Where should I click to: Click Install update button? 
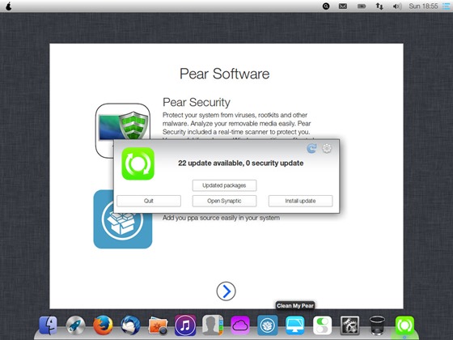pos(300,201)
